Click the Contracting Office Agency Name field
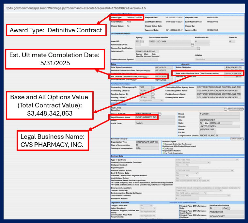This screenshot has height=223, width=248. 219,87
